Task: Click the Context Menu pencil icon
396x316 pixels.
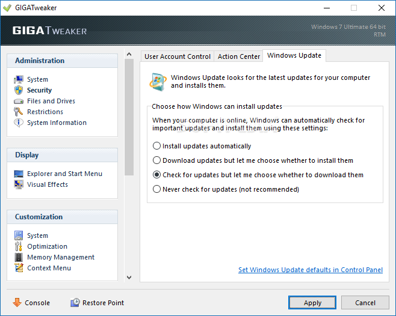Action: (19, 268)
